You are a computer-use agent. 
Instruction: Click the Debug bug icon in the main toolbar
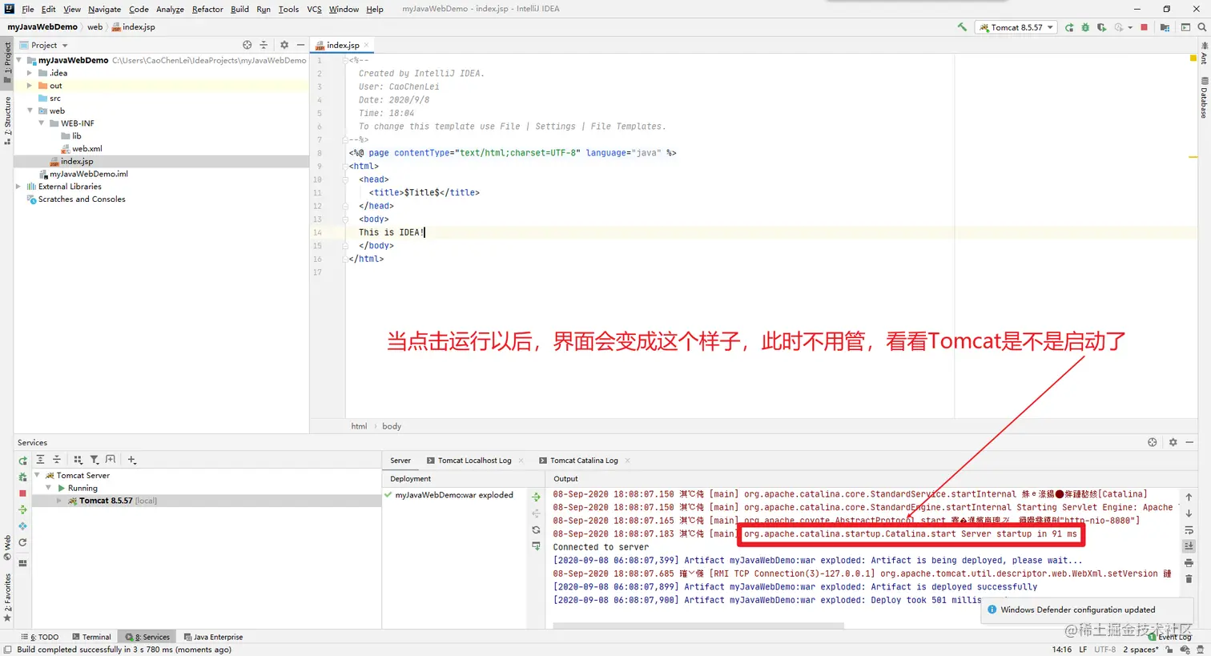pyautogui.click(x=1085, y=27)
